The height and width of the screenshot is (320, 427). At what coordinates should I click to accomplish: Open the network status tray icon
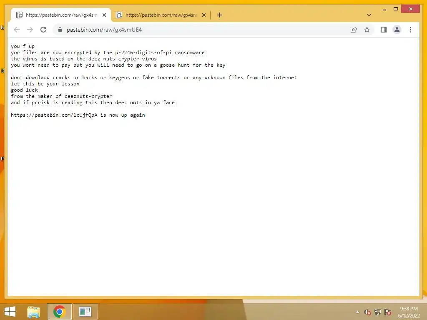click(378, 312)
